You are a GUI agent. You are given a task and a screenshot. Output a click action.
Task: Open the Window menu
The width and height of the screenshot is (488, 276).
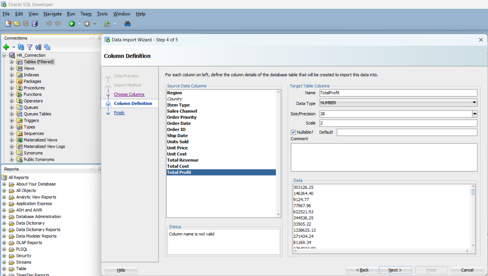coord(122,14)
